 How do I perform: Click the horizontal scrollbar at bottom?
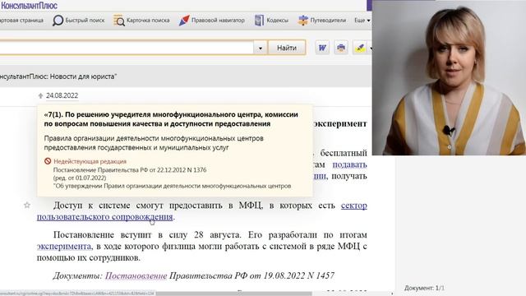point(233,294)
